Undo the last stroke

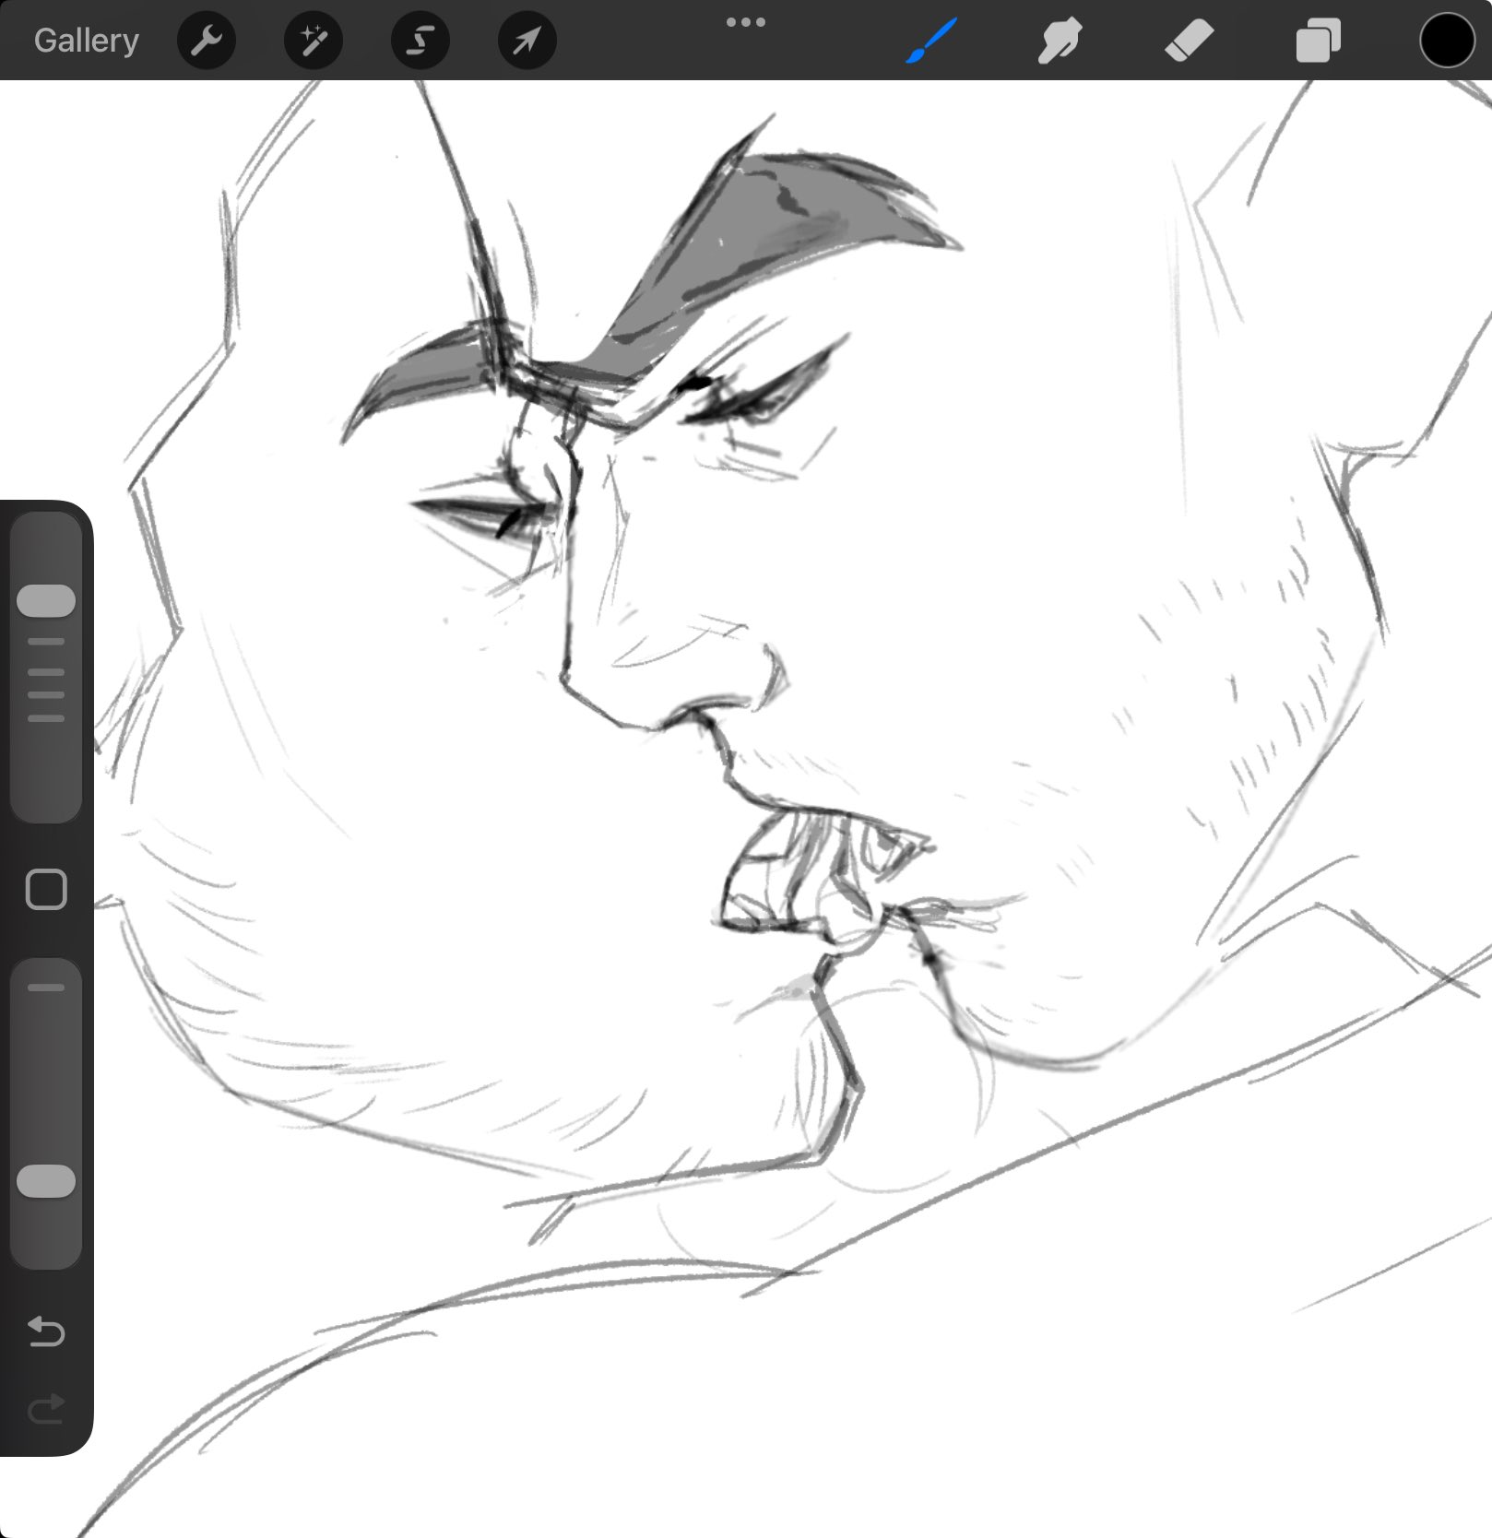point(46,1331)
